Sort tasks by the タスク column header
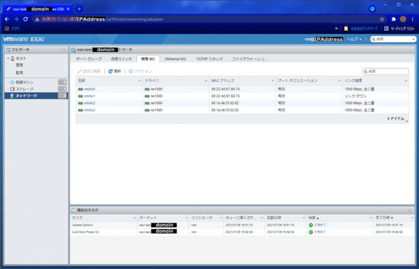 pyautogui.click(x=78, y=217)
